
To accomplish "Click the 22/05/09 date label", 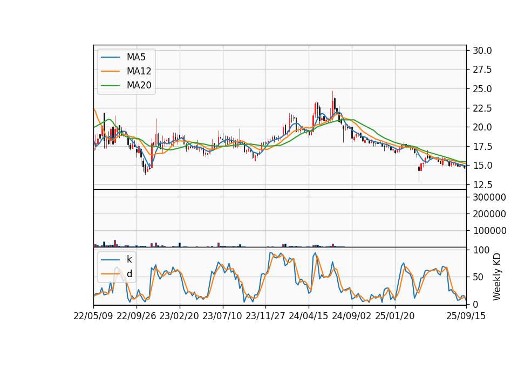I will [x=93, y=316].
